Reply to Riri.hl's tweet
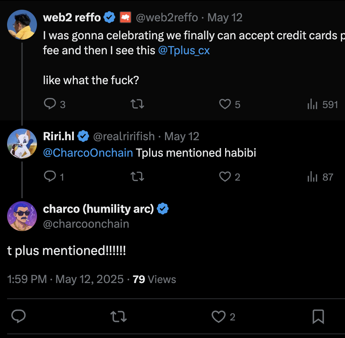 tap(50, 176)
